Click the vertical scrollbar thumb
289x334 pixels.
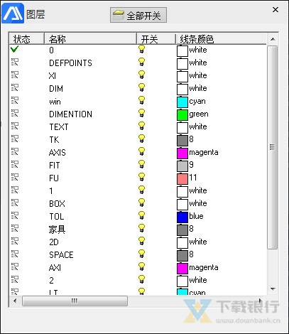[273, 147]
